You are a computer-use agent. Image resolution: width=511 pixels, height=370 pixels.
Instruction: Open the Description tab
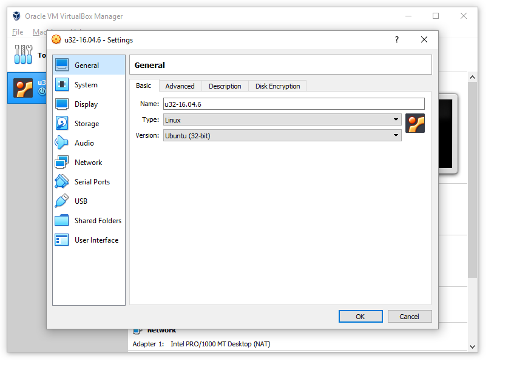tap(225, 86)
